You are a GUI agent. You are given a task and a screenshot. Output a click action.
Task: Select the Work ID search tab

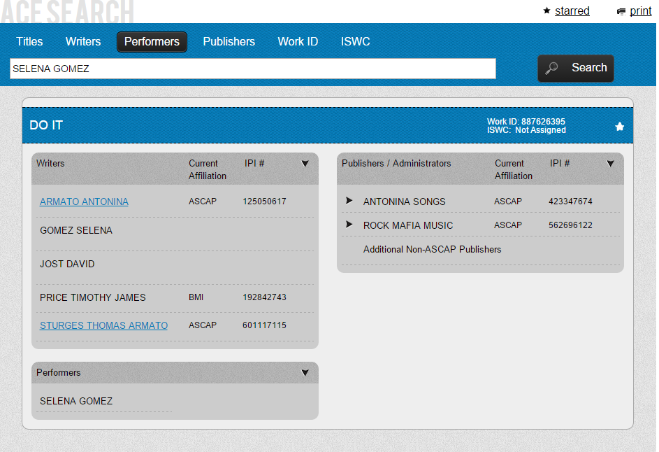[298, 42]
